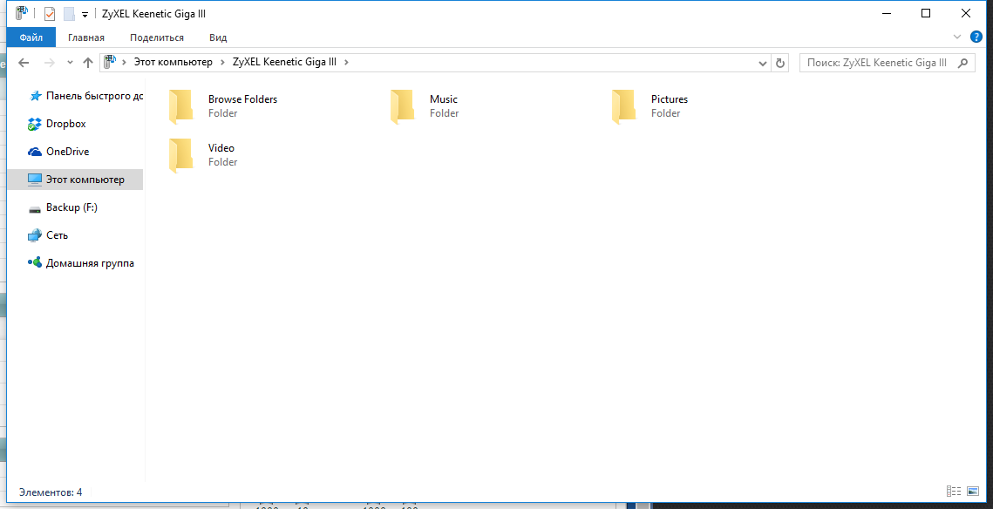Click the Pictures folder name label
The image size is (993, 509).
670,98
